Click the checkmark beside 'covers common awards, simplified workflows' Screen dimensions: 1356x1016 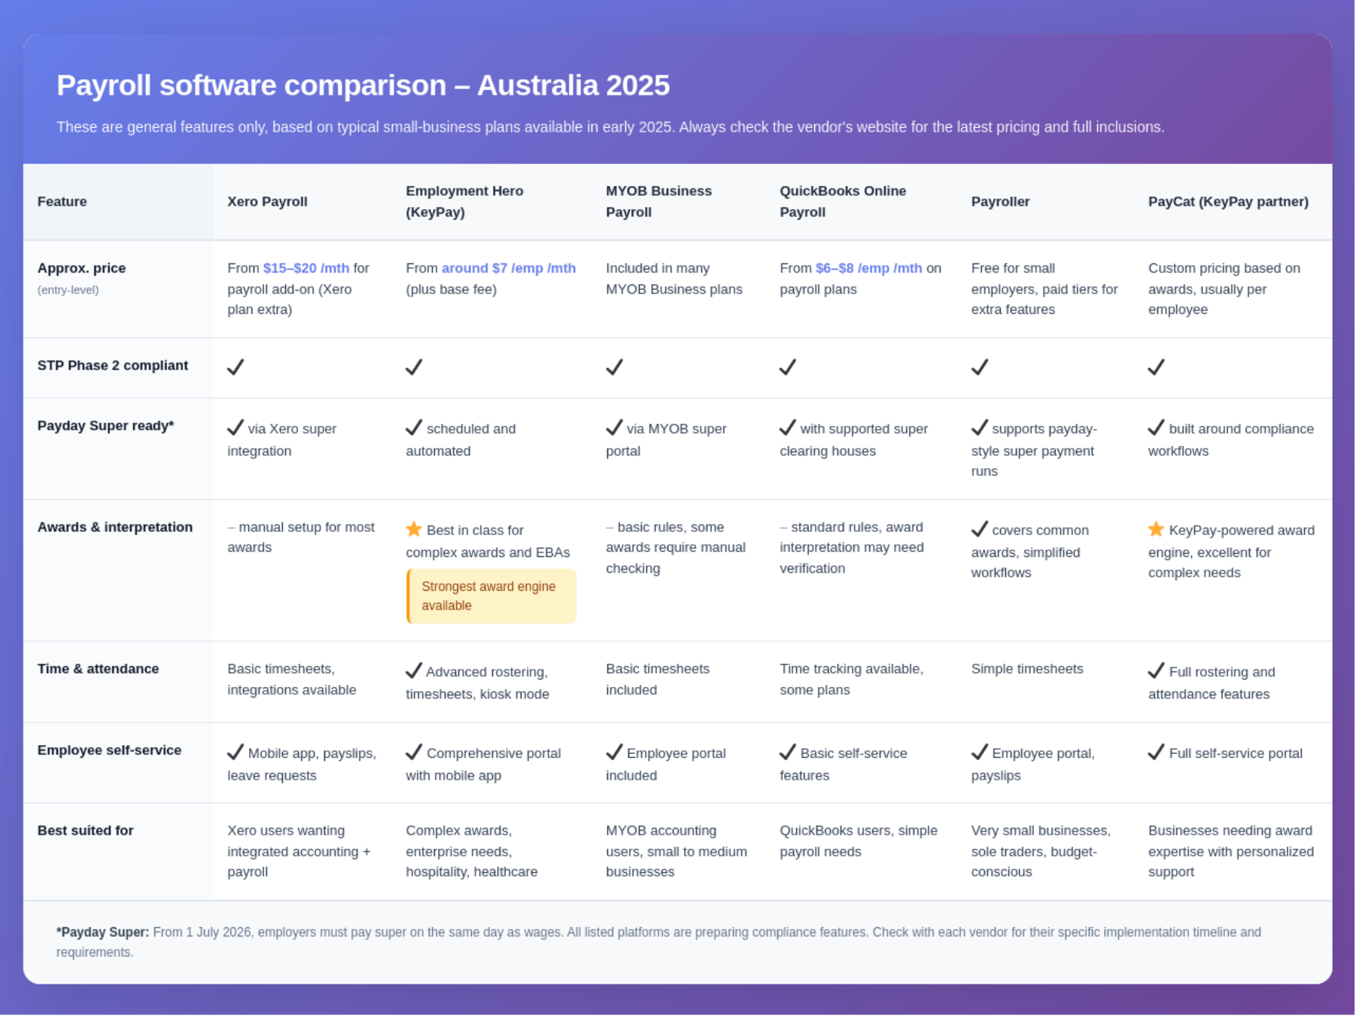click(x=979, y=530)
